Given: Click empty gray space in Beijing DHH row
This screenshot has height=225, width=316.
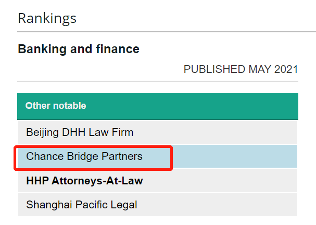Looking at the screenshot, I should [216, 132].
